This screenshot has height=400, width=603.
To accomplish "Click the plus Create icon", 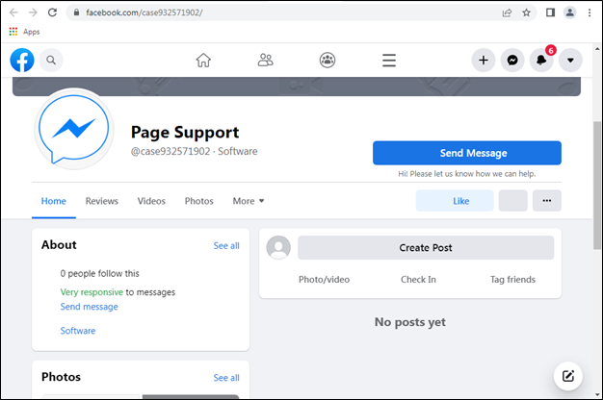I will (x=484, y=60).
